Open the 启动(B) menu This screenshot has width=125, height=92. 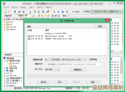point(23,7)
